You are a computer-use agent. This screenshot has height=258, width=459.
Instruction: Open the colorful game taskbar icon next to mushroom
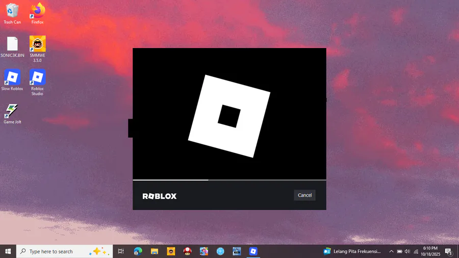[203, 251]
